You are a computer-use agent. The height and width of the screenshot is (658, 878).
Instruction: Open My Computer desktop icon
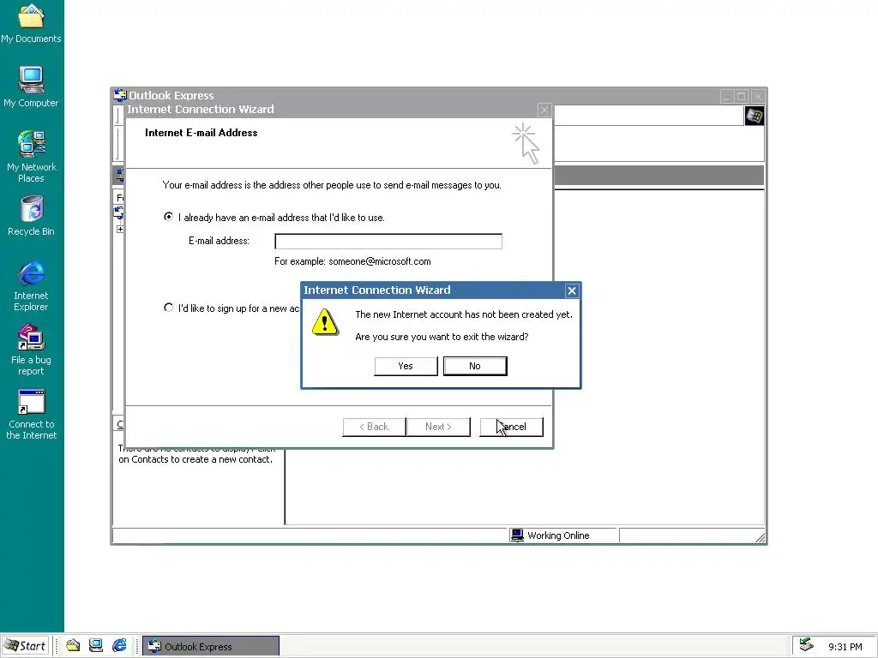click(31, 87)
